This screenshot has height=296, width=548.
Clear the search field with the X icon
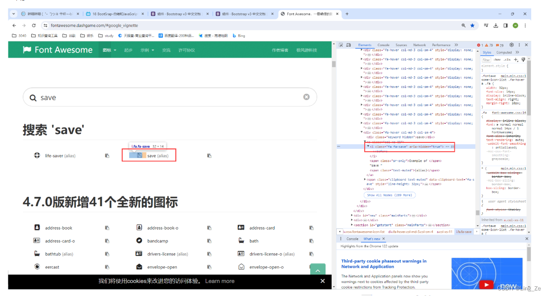point(306,97)
